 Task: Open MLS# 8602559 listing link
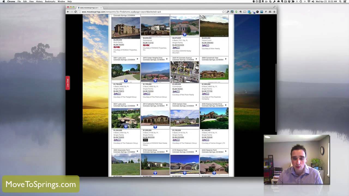coord(149,137)
